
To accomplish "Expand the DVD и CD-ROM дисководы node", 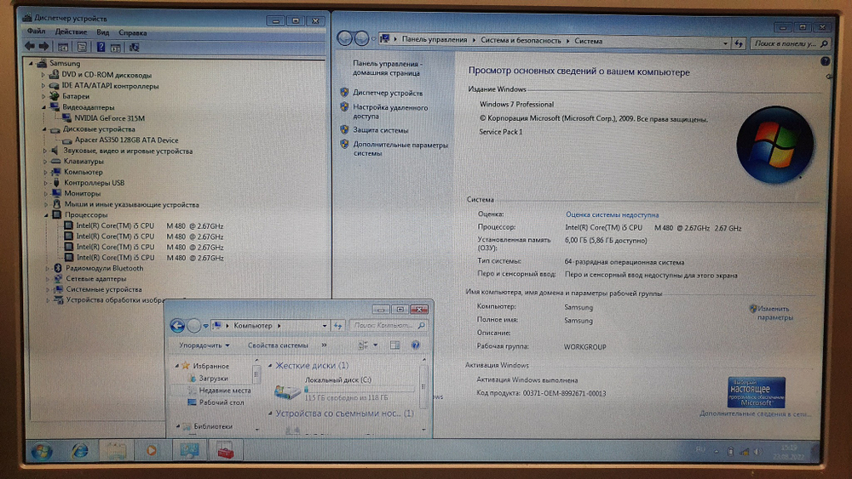I will 43,75.
